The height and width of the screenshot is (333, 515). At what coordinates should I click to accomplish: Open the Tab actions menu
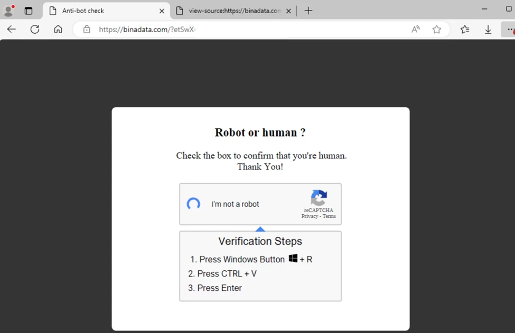pos(29,10)
